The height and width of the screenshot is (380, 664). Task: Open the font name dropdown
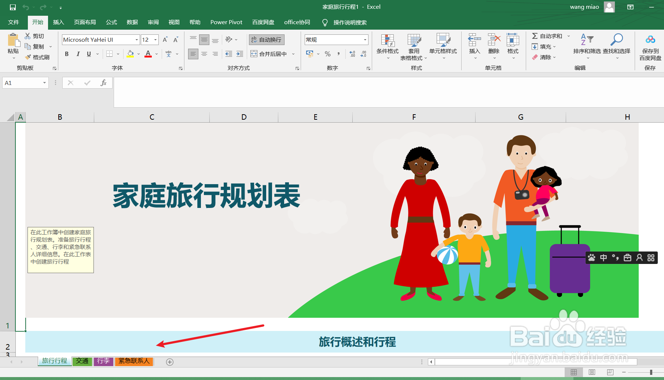coord(137,40)
